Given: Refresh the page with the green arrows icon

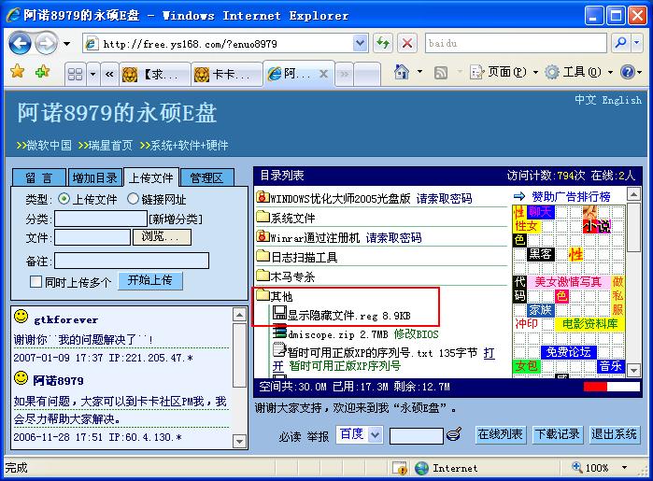Looking at the screenshot, I should pyautogui.click(x=383, y=43).
